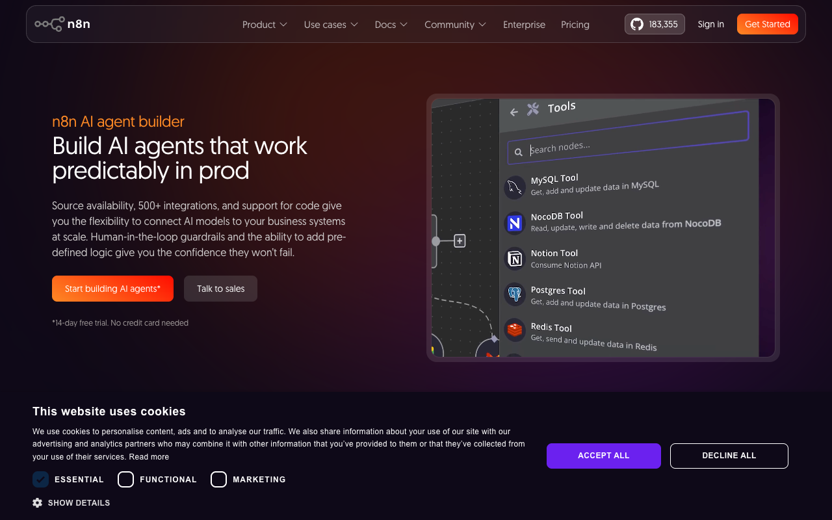Image resolution: width=832 pixels, height=520 pixels.
Task: Enable FUNCTIONAL cookies
Action: [125, 479]
